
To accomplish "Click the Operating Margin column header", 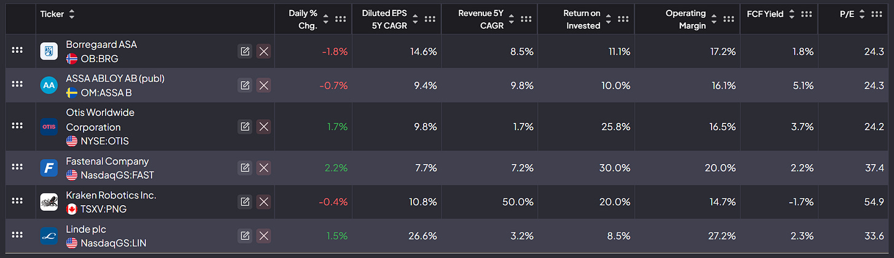I will tap(686, 19).
